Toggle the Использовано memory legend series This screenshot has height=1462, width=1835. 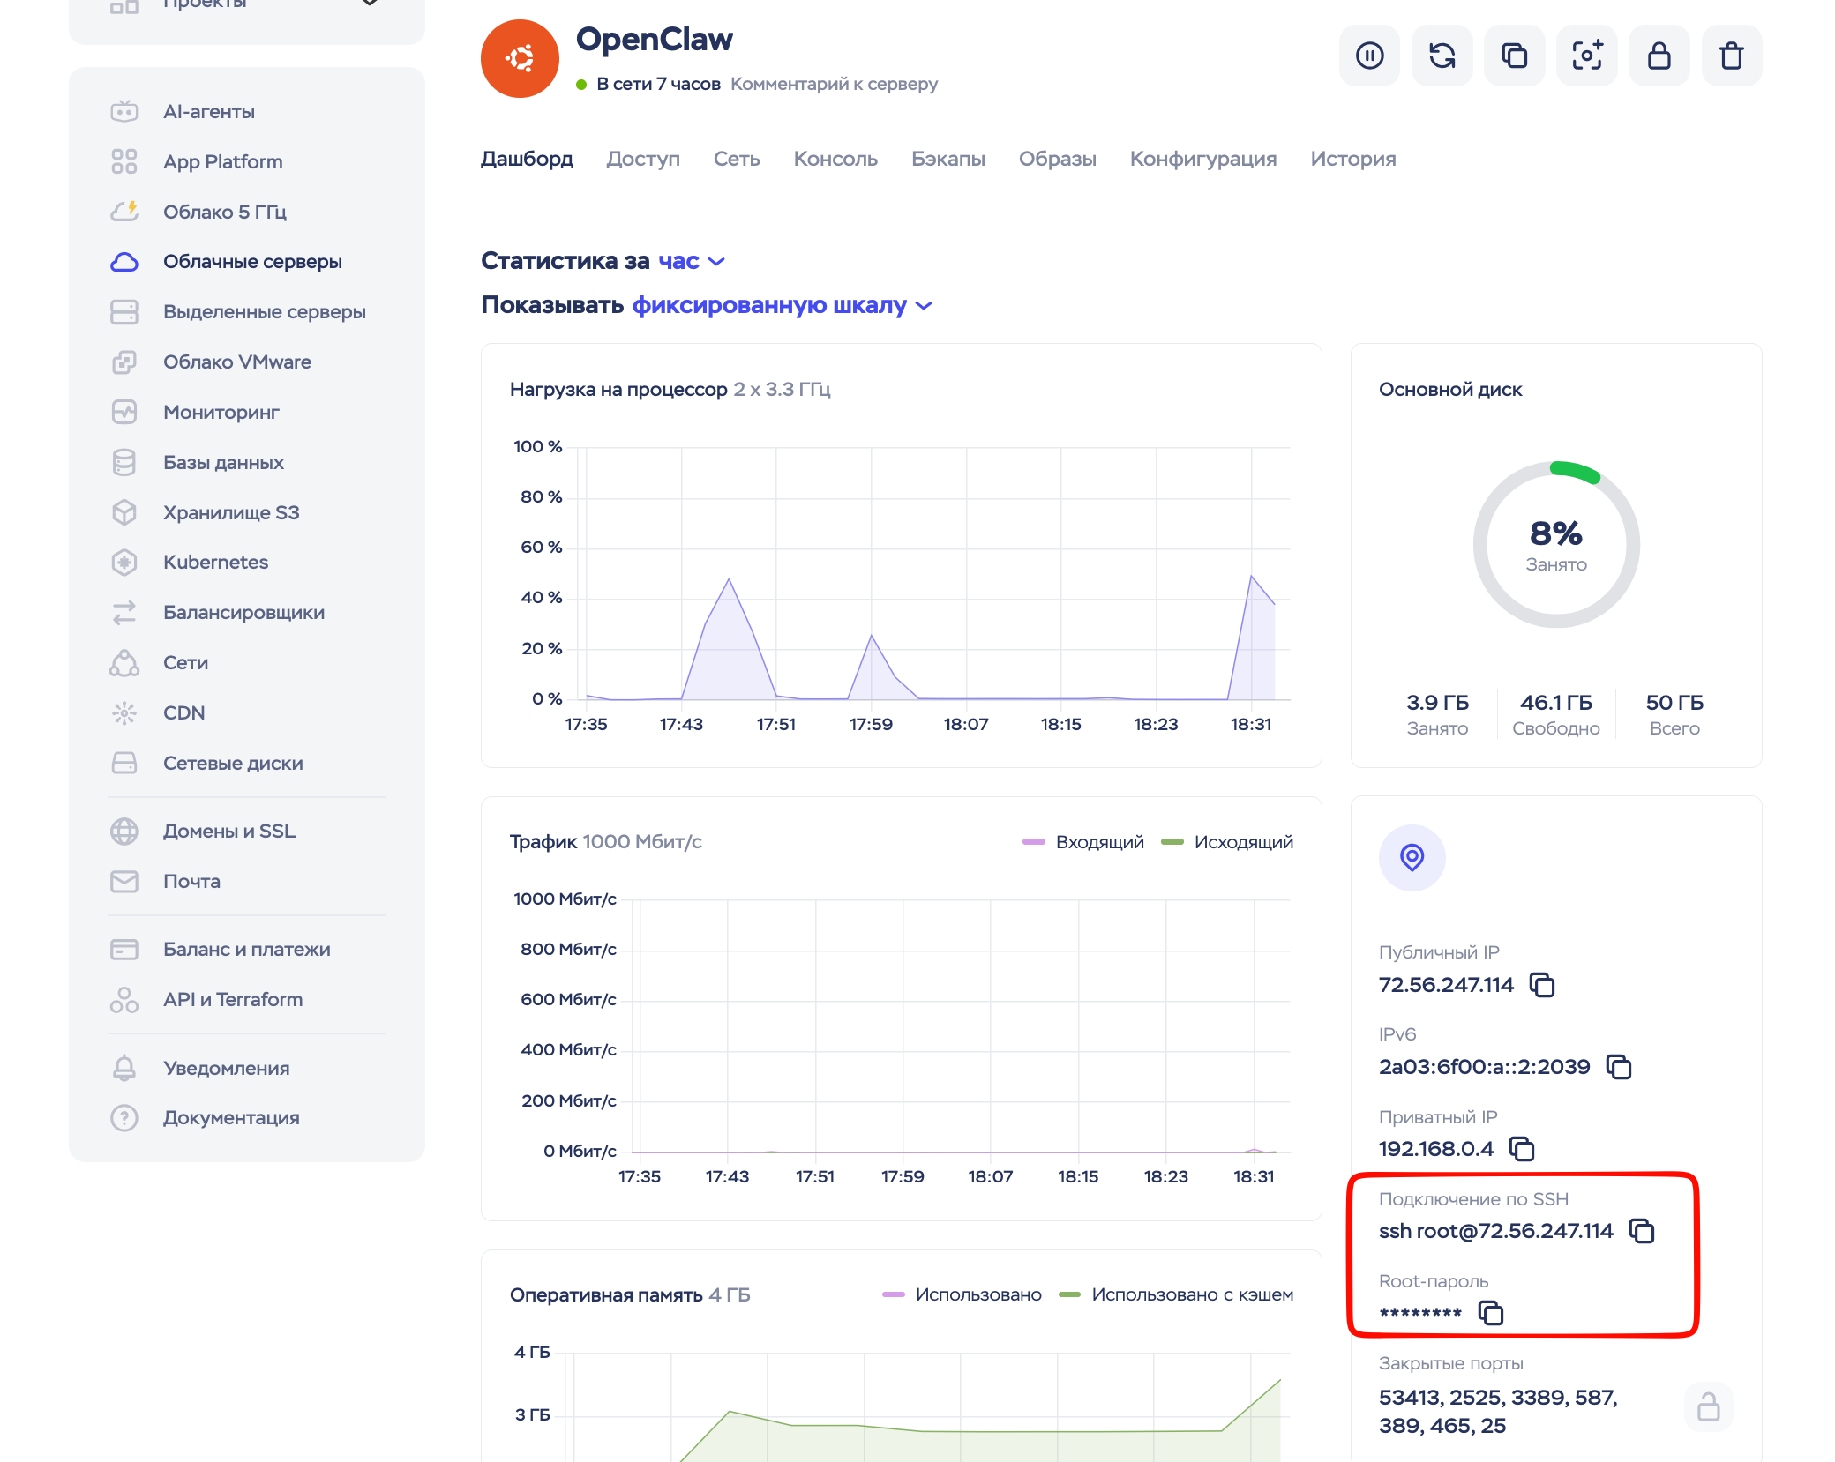(962, 1294)
